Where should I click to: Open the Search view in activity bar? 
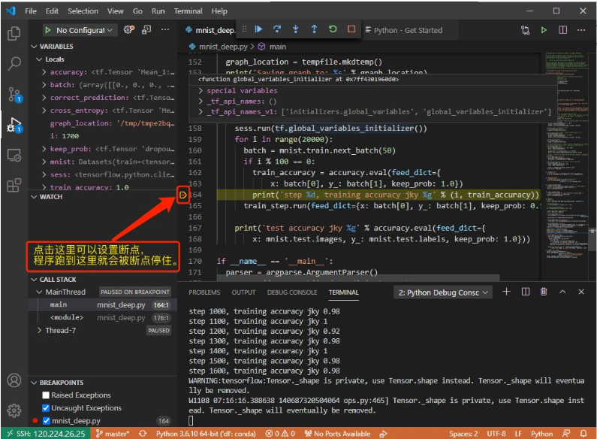point(14,63)
